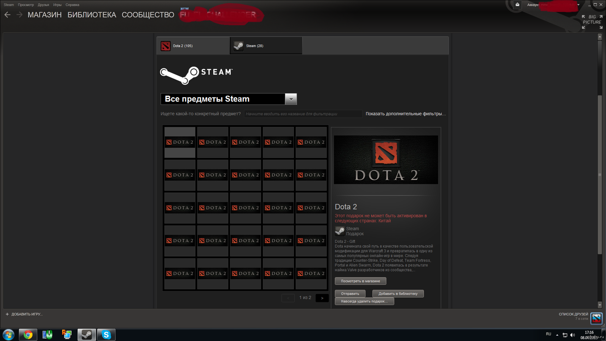
Task: Open the Друзья menu
Action: point(44,5)
